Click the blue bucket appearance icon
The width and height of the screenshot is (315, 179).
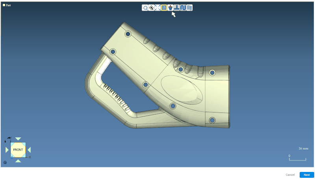(170, 8)
